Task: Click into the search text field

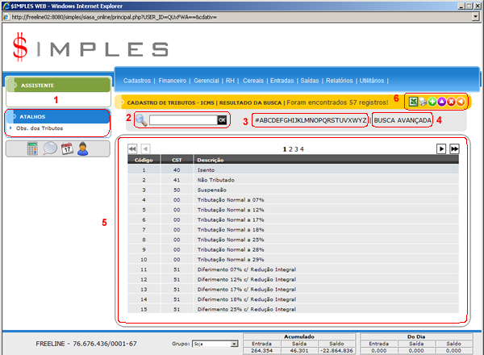Action: click(182, 120)
